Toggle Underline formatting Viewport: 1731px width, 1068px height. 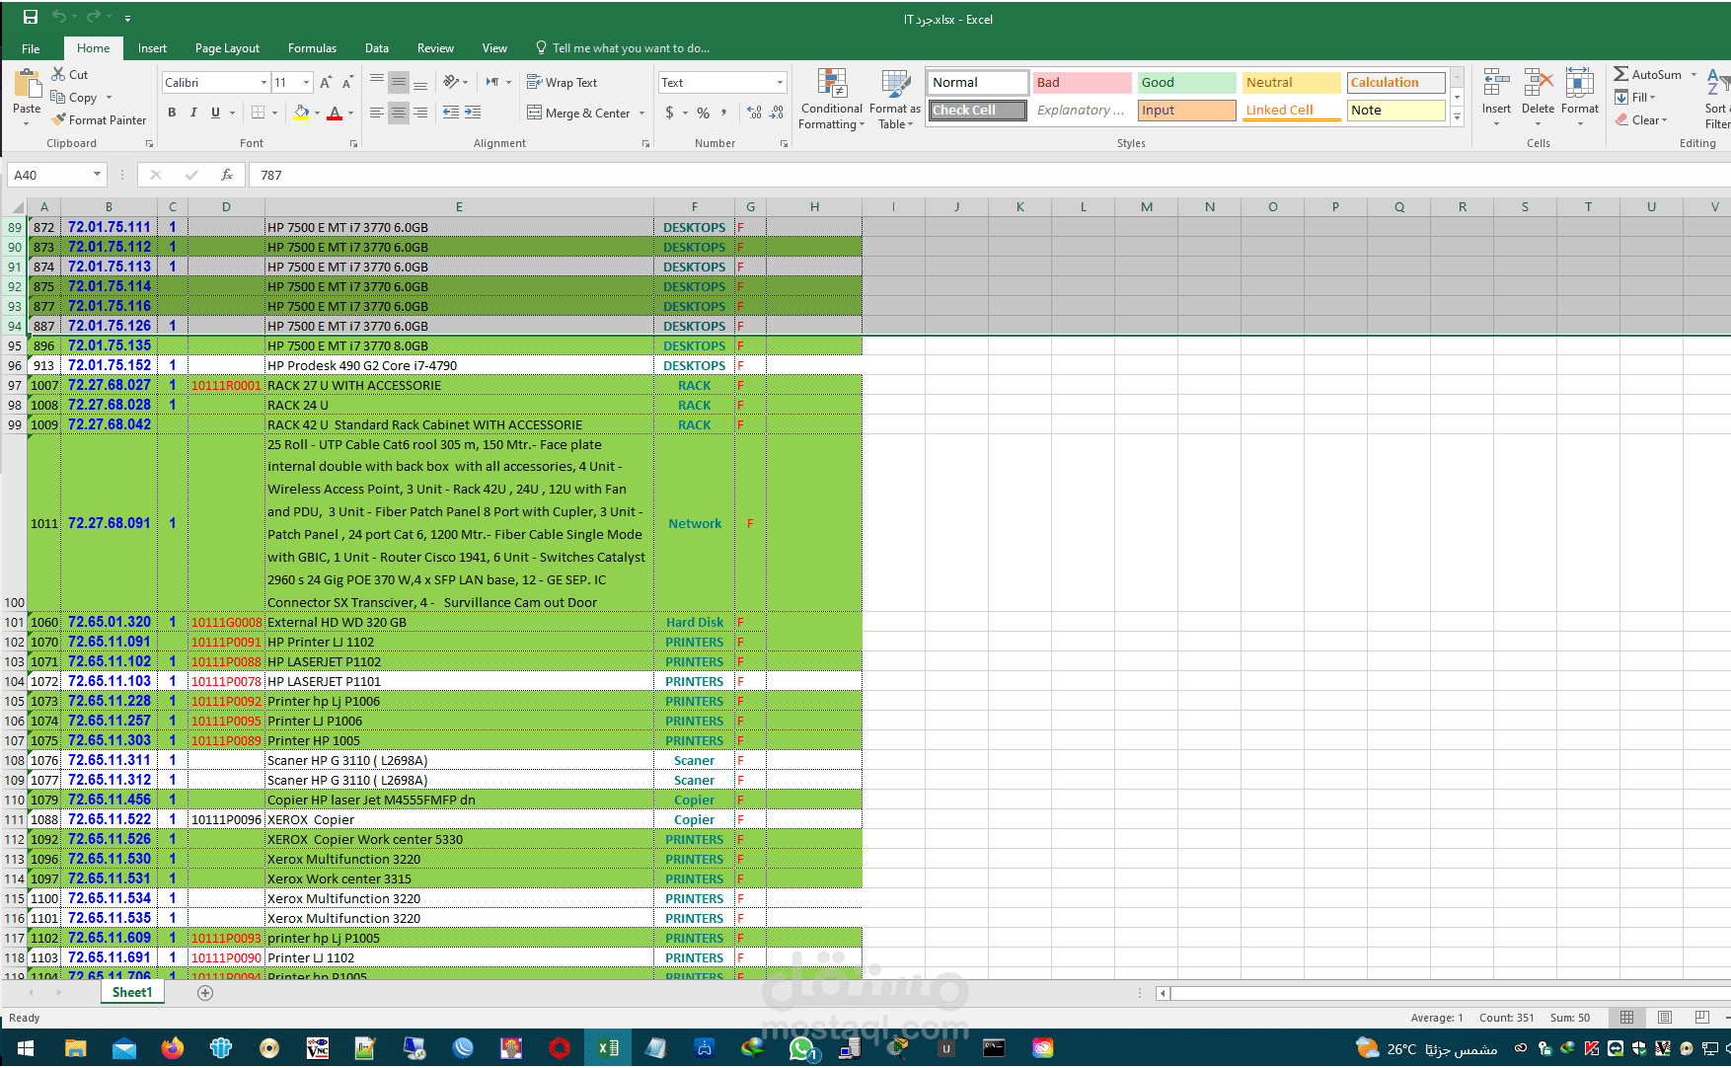tap(215, 113)
